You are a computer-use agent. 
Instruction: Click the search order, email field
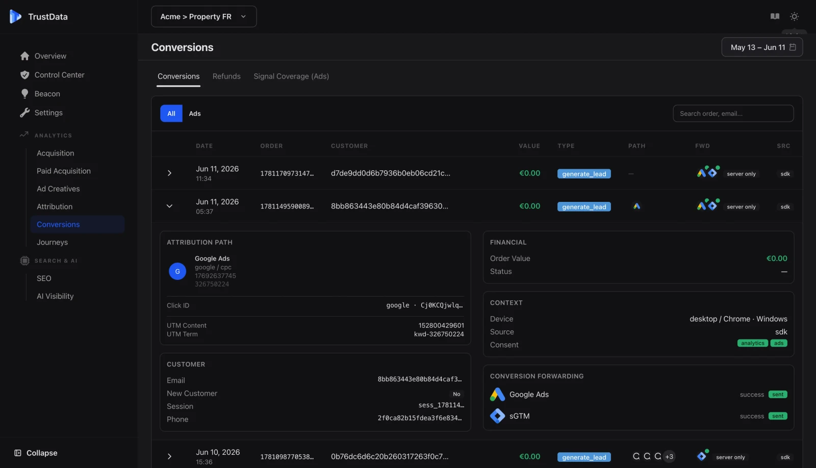(x=733, y=114)
